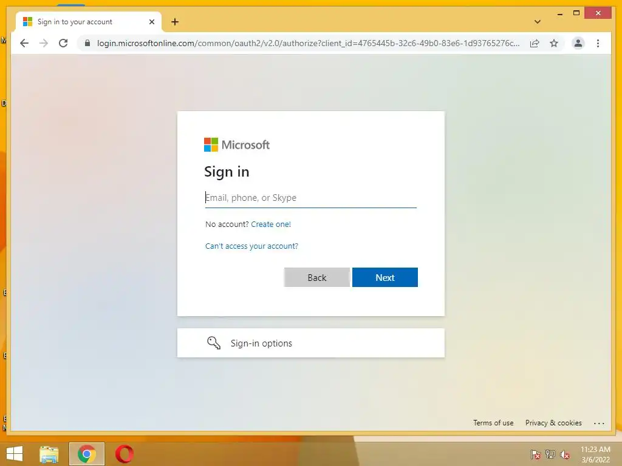Image resolution: width=622 pixels, height=466 pixels.
Task: Click the Microsoft logo
Action: click(x=237, y=144)
